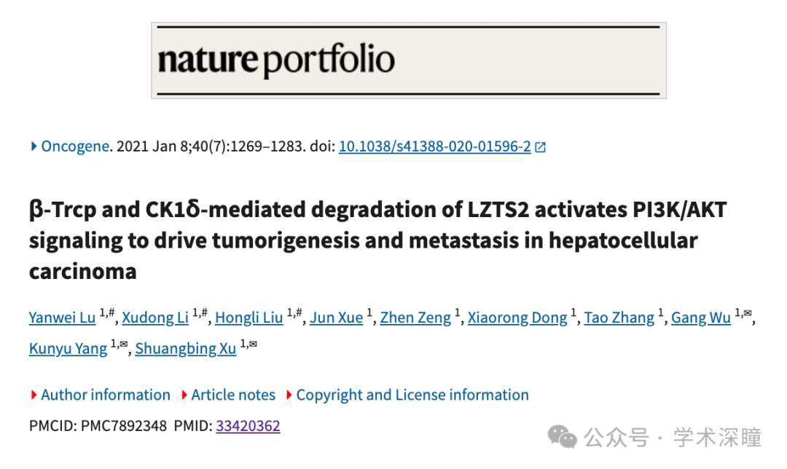This screenshot has width=787, height=469.
Task: Click the external link icon beside the DOI
Action: coord(540,147)
